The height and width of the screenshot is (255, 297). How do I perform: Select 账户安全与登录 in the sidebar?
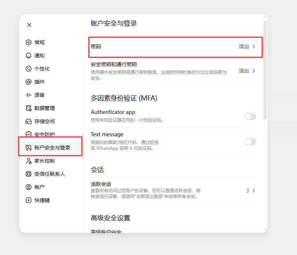pyautogui.click(x=51, y=148)
